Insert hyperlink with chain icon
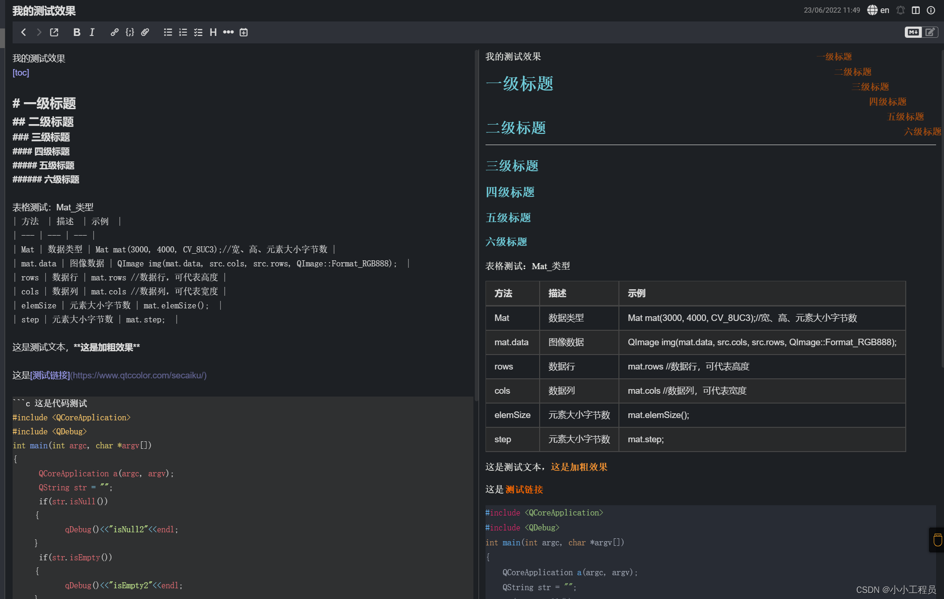This screenshot has width=944, height=599. point(114,32)
